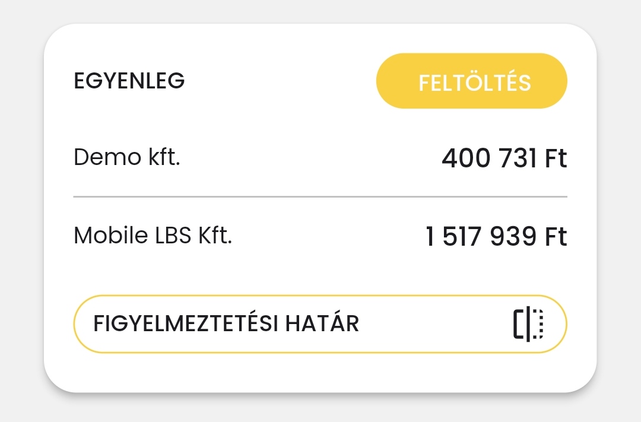Click the divider line between the two companies
Image resolution: width=641 pixels, height=422 pixels.
point(320,196)
